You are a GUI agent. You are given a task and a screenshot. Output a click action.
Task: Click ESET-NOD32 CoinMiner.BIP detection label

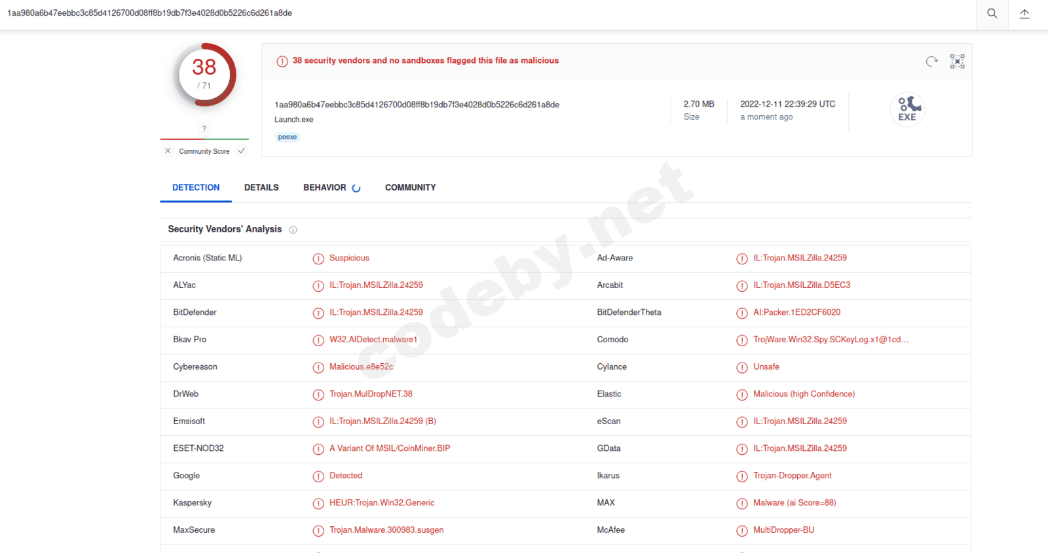(x=390, y=448)
